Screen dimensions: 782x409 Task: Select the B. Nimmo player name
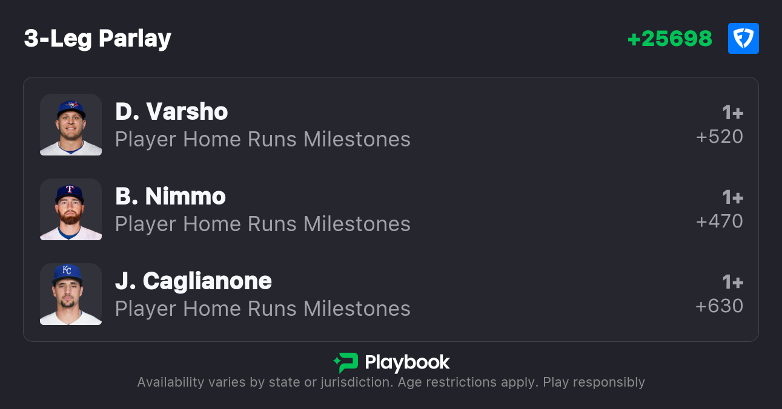pos(170,196)
